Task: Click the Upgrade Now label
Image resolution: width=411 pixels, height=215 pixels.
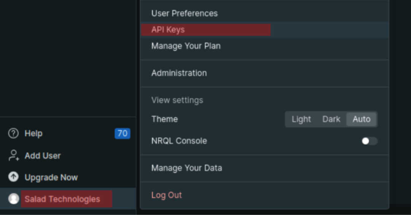Action: click(x=51, y=177)
